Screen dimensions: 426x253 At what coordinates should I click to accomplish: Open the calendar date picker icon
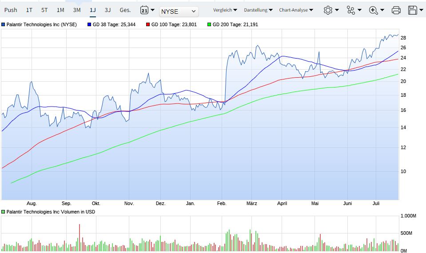144,10
